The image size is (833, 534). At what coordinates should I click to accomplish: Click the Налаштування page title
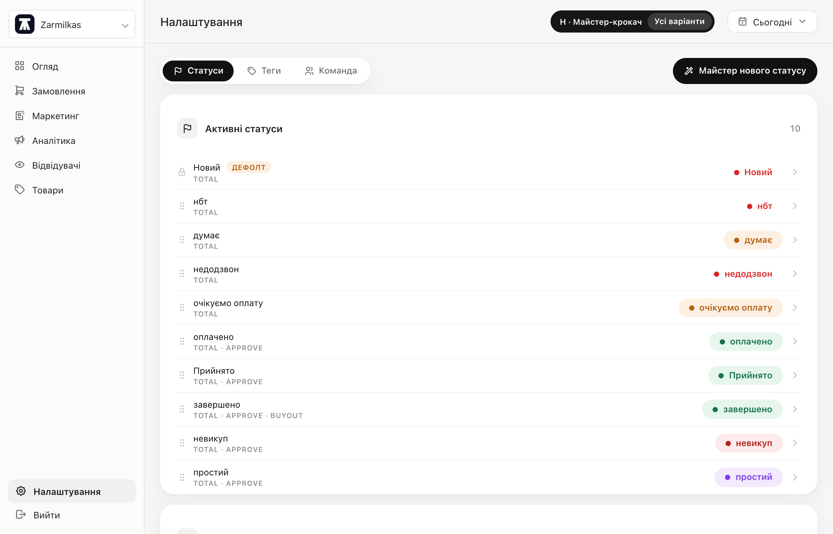click(201, 22)
